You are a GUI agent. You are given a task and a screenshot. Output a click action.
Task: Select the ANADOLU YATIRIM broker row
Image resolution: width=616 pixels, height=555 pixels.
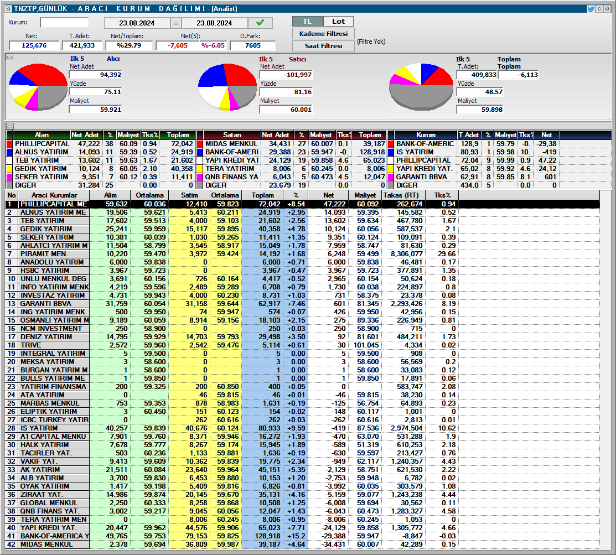303,262
